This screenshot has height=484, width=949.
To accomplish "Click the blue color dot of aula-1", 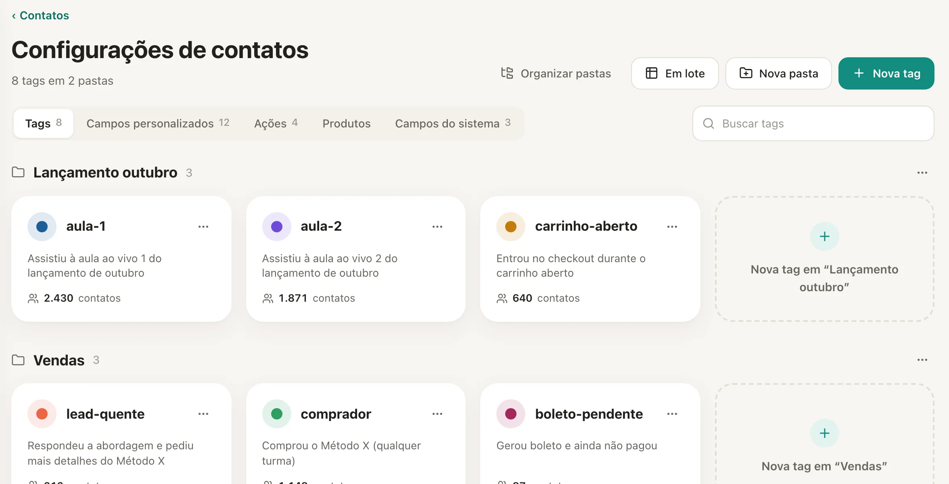I will point(42,227).
